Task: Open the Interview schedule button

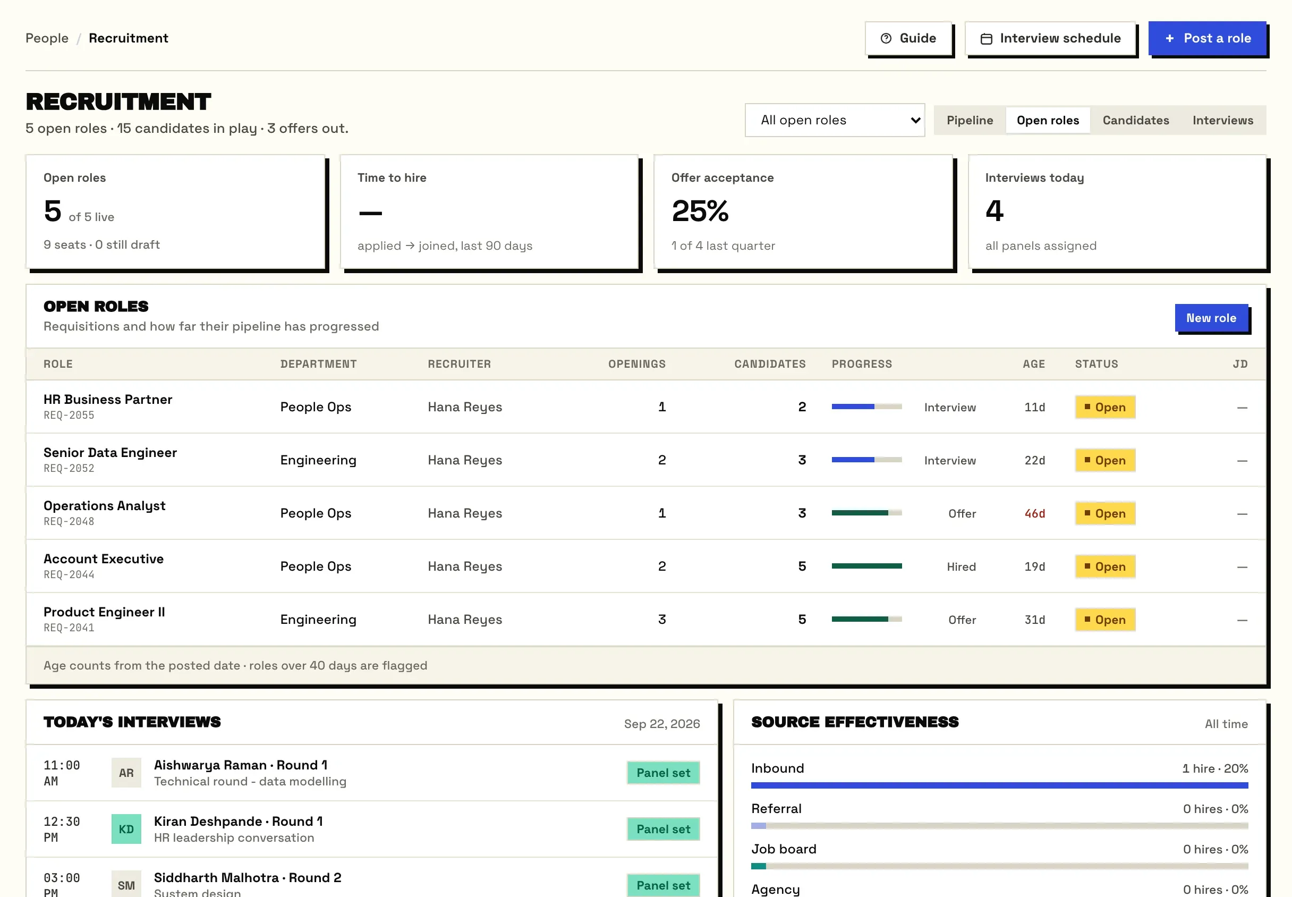Action: [1050, 38]
